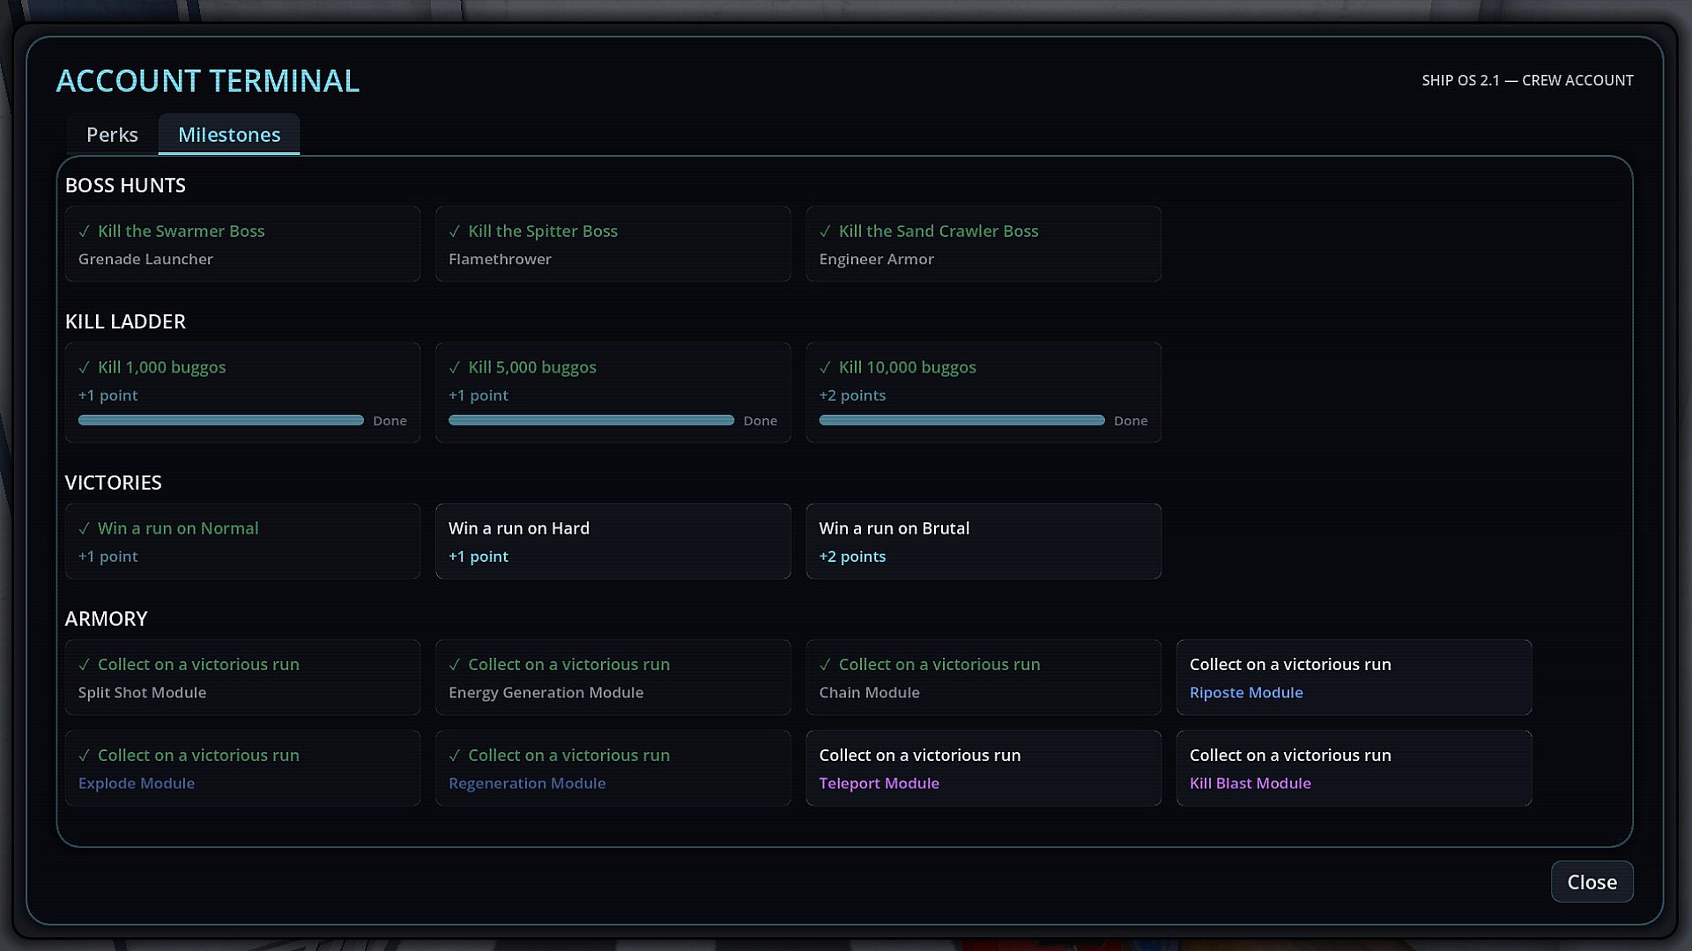
Task: Select the Milestones tab
Action: point(229,135)
